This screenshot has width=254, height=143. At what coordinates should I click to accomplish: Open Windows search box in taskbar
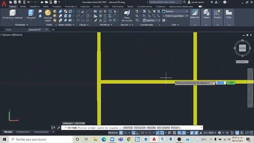coord(40,139)
